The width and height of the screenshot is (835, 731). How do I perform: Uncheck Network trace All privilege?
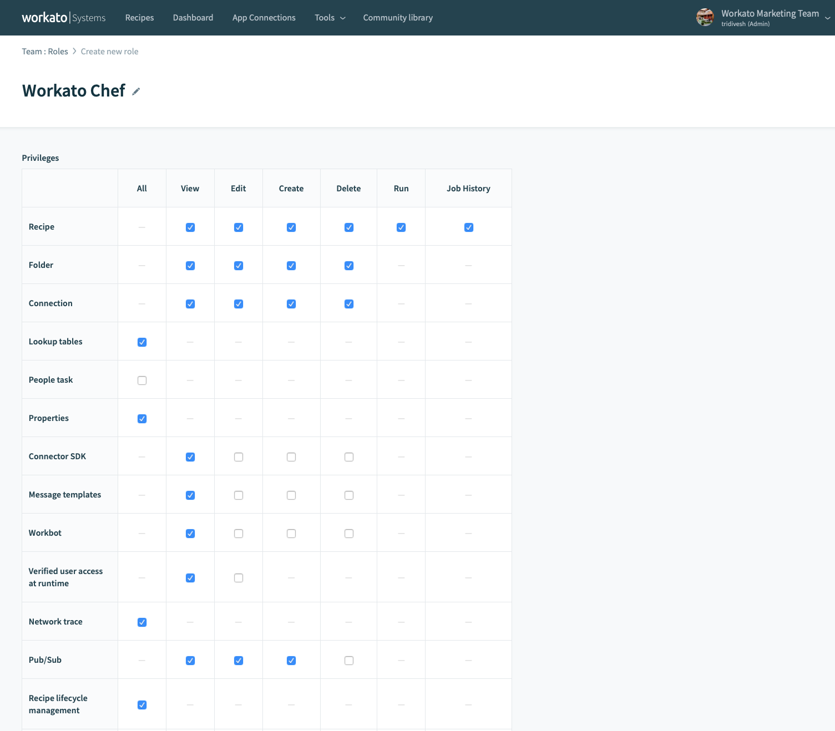click(x=142, y=622)
